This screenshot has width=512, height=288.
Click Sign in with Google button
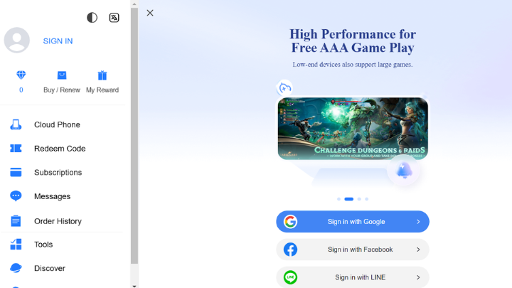click(x=353, y=222)
